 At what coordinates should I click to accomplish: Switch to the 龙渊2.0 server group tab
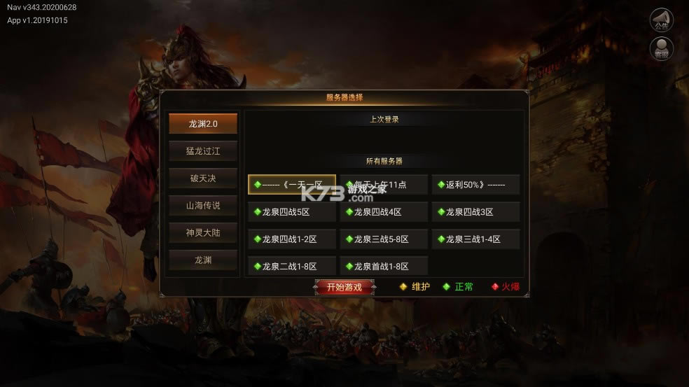203,124
